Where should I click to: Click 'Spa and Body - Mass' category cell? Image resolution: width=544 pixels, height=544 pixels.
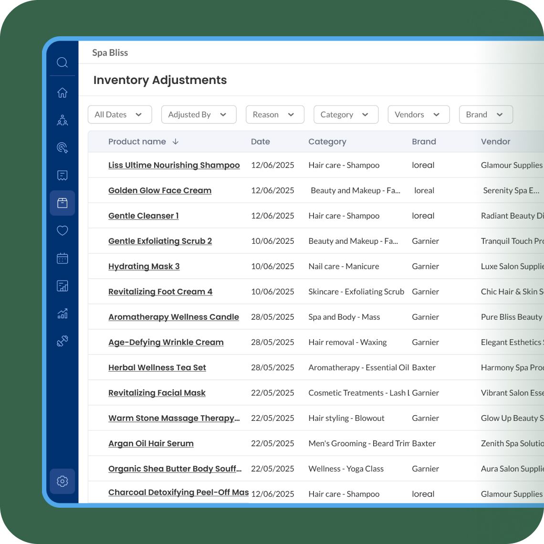pyautogui.click(x=344, y=317)
